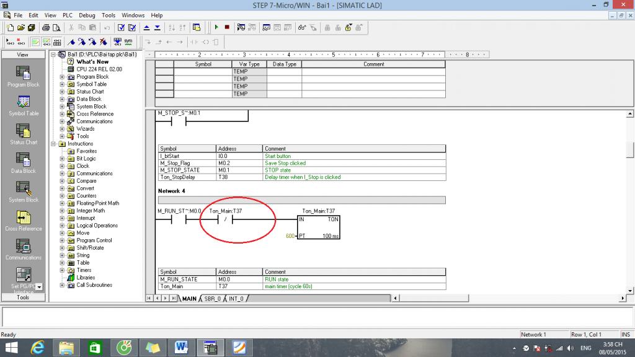Screen dimensions: 635x357
Task: Open System Block in View bar
Action: pos(23,192)
